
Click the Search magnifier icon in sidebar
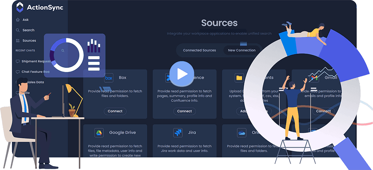[18, 30]
